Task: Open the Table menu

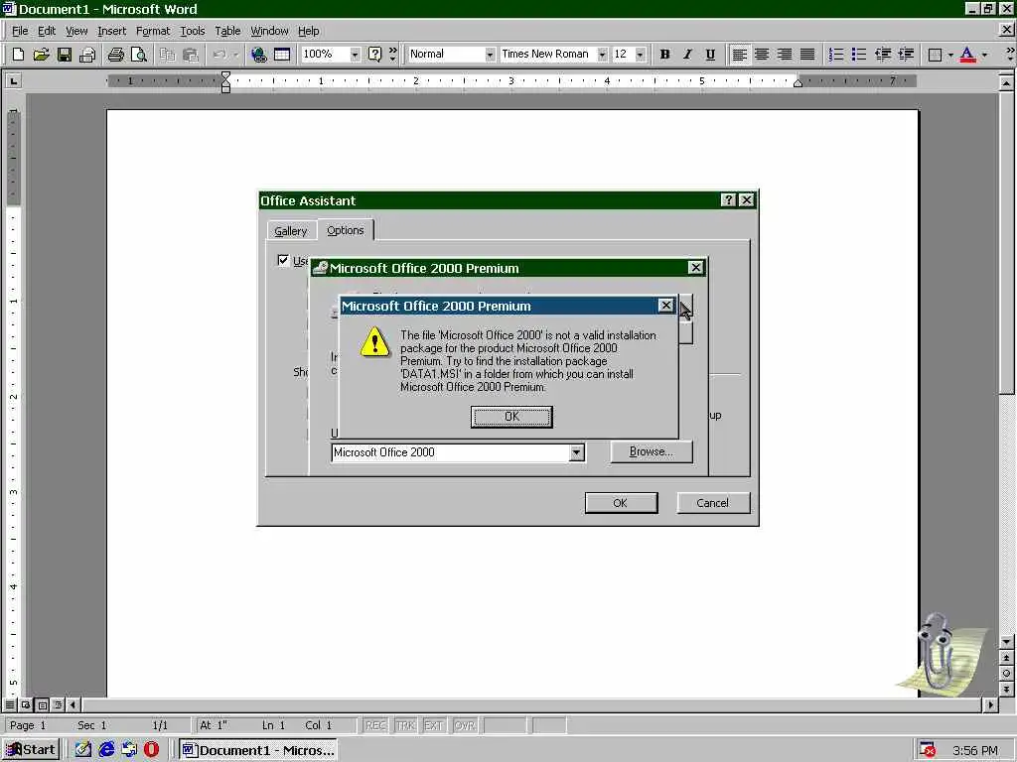Action: pos(227,31)
